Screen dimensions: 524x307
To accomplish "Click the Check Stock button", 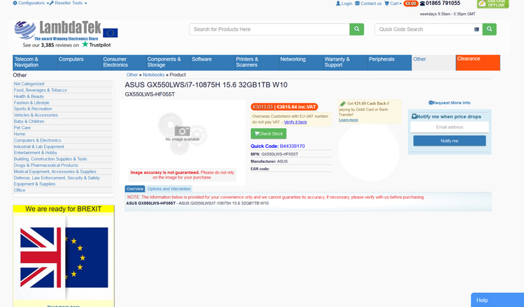I will pyautogui.click(x=268, y=134).
